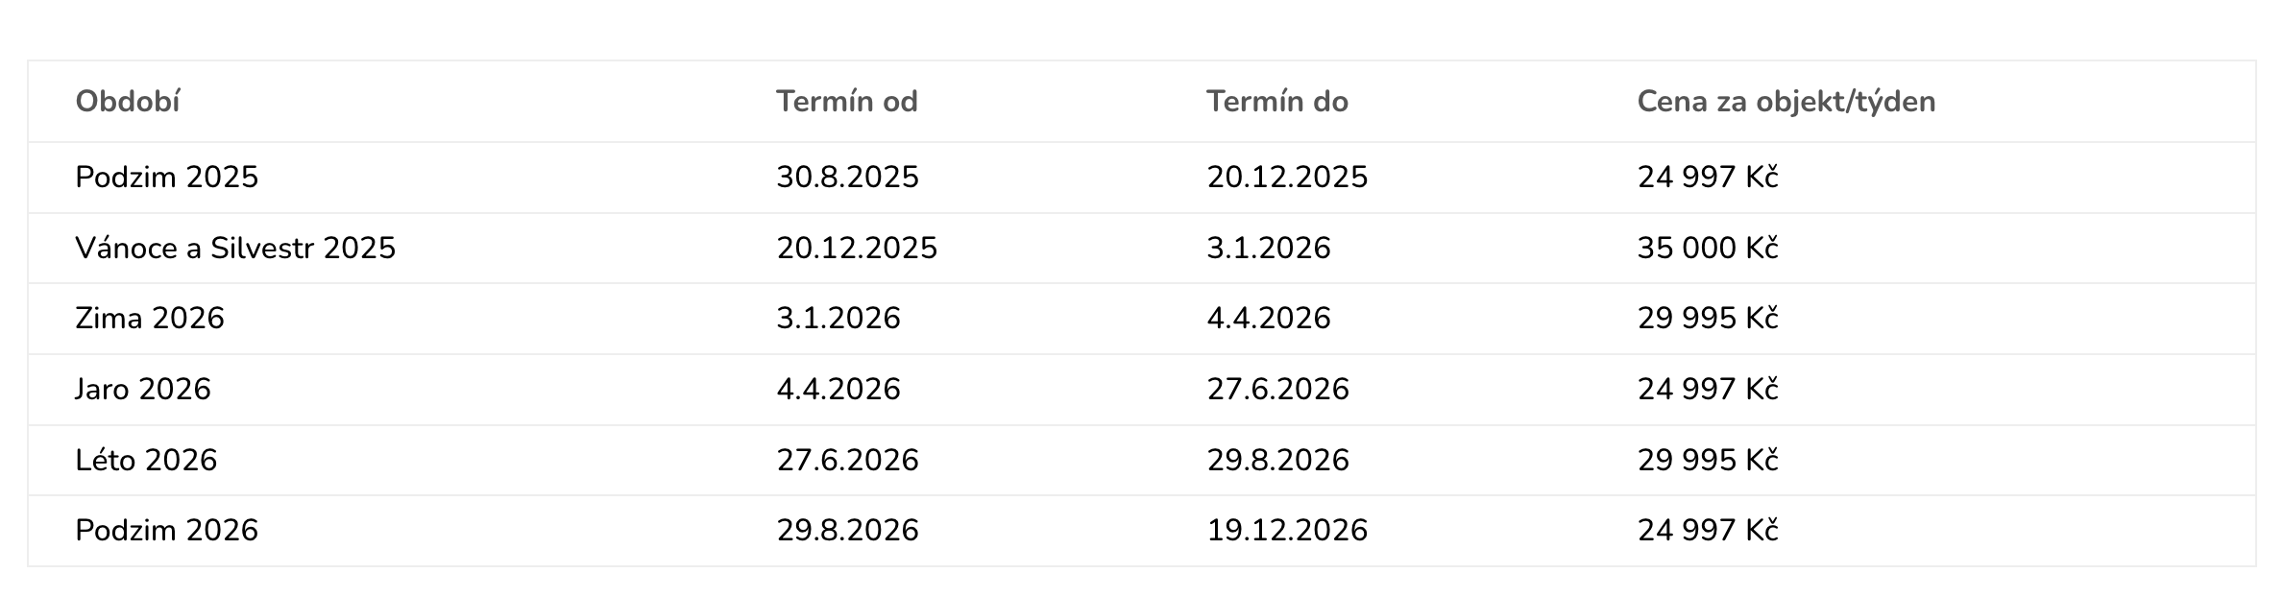Image resolution: width=2284 pixels, height=597 pixels.
Task: Select the Podzim 2026 period cell
Action: click(x=166, y=531)
